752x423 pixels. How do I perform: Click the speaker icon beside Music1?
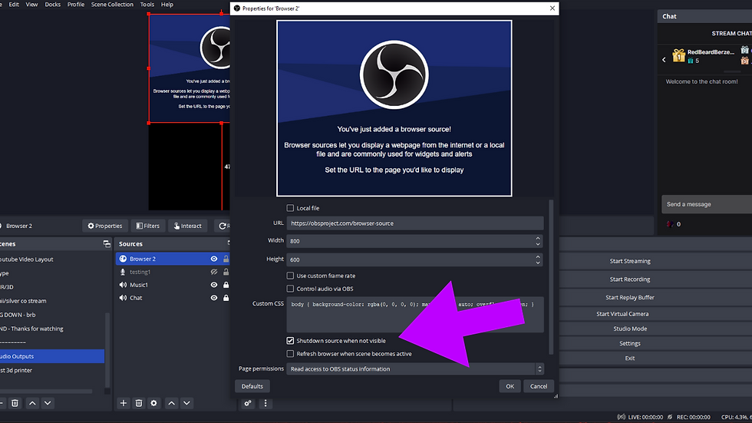point(123,285)
